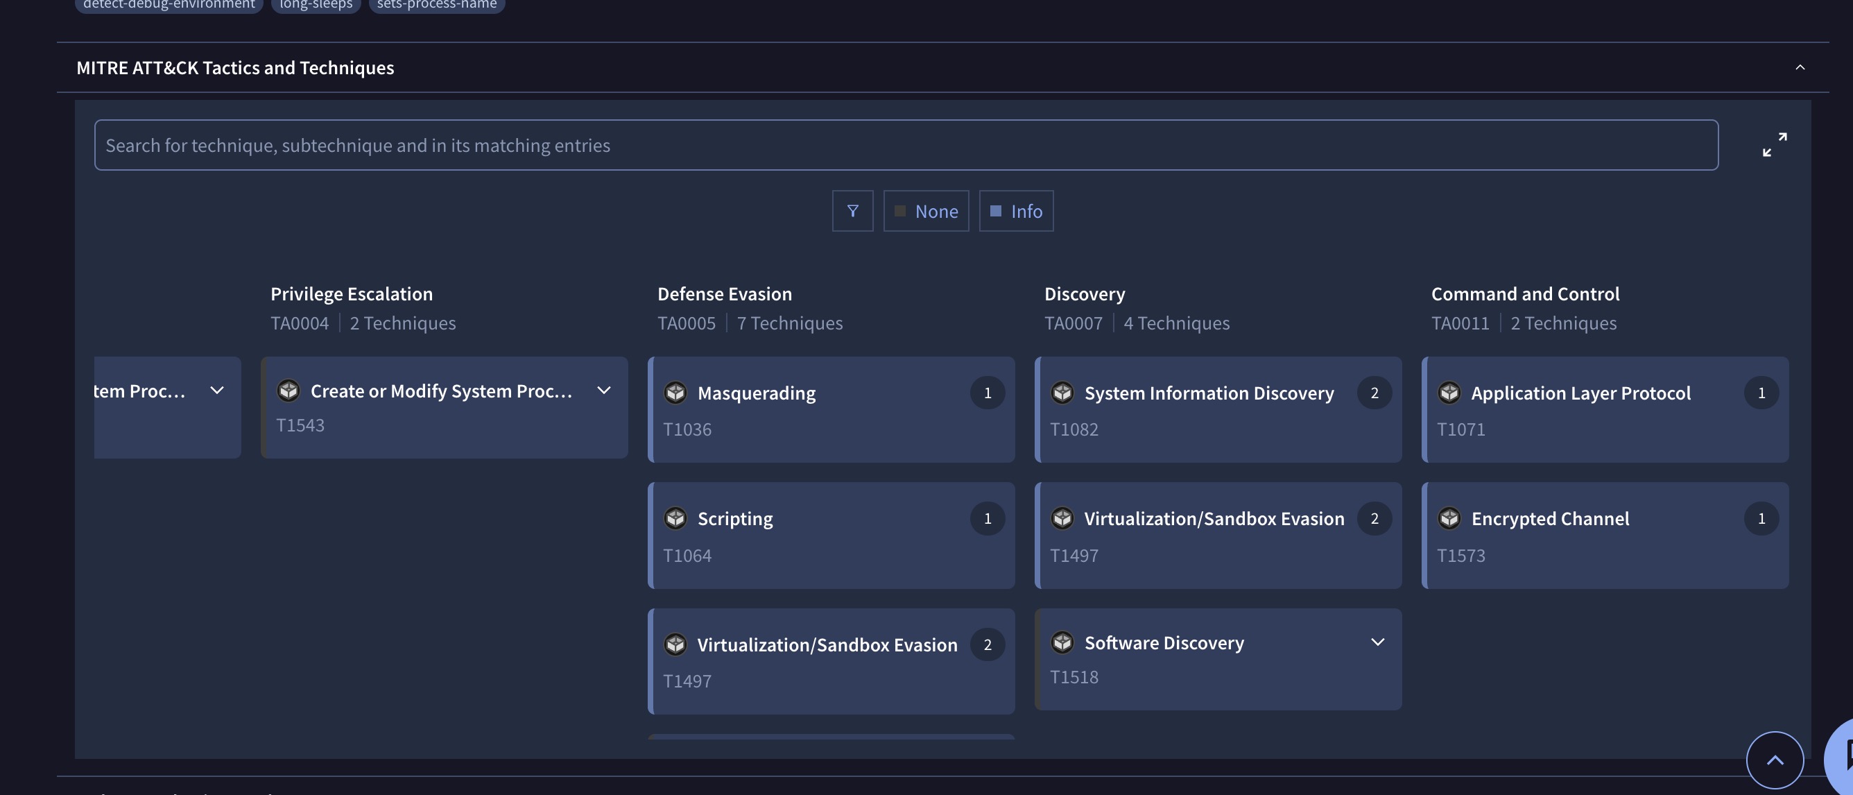Click Masquerading technique cube icon

pos(675,392)
